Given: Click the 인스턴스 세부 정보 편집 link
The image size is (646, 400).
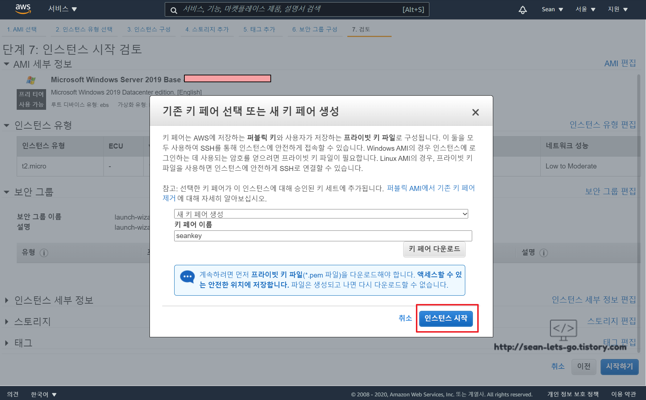Looking at the screenshot, I should [594, 300].
